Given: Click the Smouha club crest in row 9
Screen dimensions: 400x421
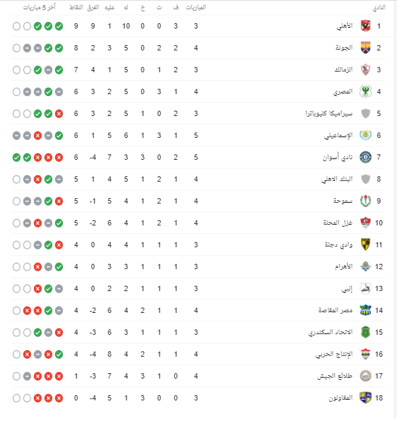Looking at the screenshot, I should click(x=366, y=201).
